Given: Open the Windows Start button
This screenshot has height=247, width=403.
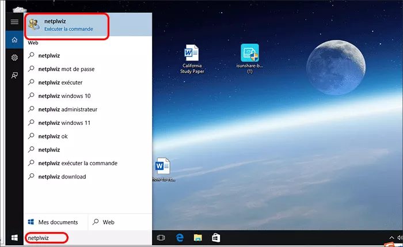Looking at the screenshot, I should (x=13, y=237).
